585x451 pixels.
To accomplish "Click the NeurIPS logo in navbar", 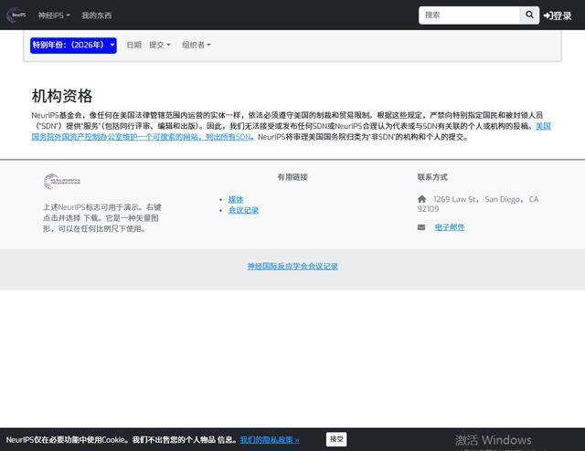I will pyautogui.click(x=16, y=16).
